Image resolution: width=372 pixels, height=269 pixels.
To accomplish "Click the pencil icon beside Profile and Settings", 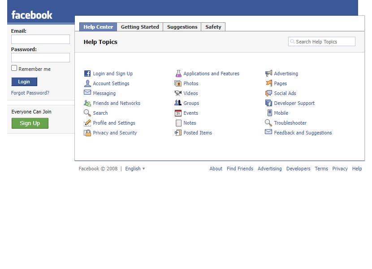I will click(87, 123).
